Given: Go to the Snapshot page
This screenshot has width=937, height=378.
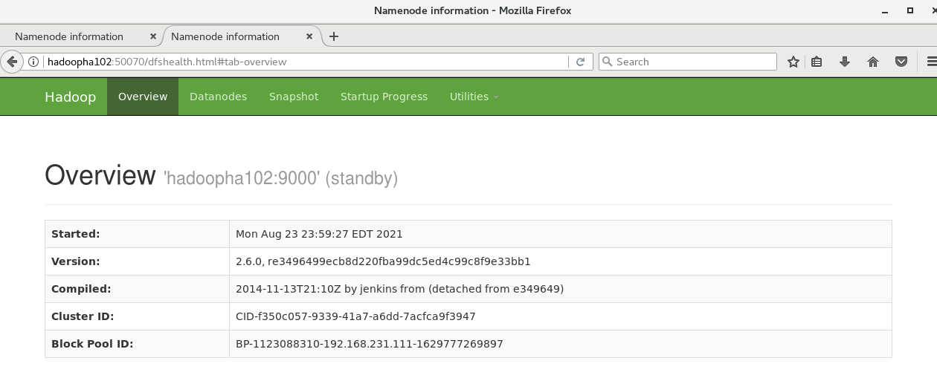Looking at the screenshot, I should point(294,97).
